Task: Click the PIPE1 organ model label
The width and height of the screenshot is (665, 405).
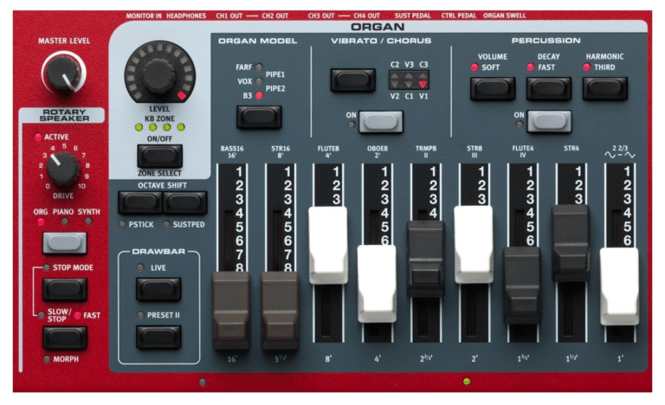Action: coord(275,74)
